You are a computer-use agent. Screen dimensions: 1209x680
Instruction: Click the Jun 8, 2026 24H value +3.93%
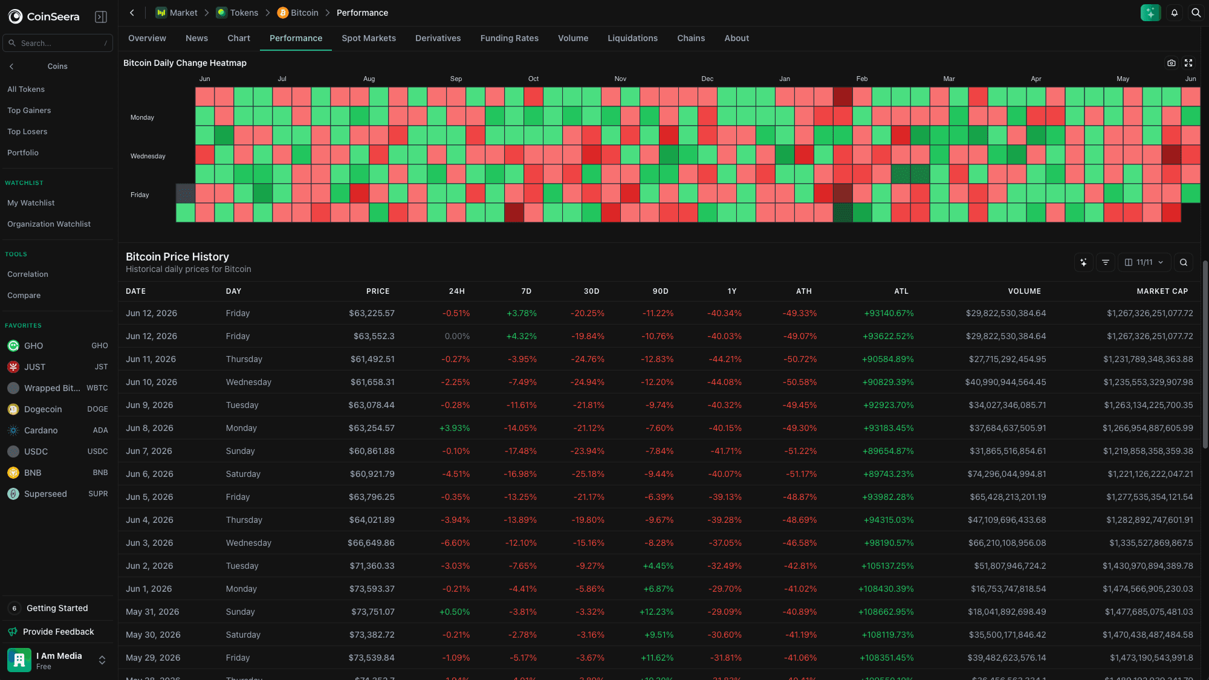click(x=455, y=428)
